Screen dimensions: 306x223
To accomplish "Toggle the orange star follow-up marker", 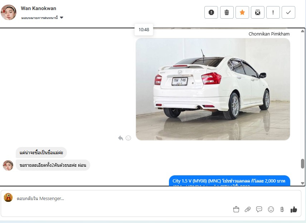I will coord(242,12).
